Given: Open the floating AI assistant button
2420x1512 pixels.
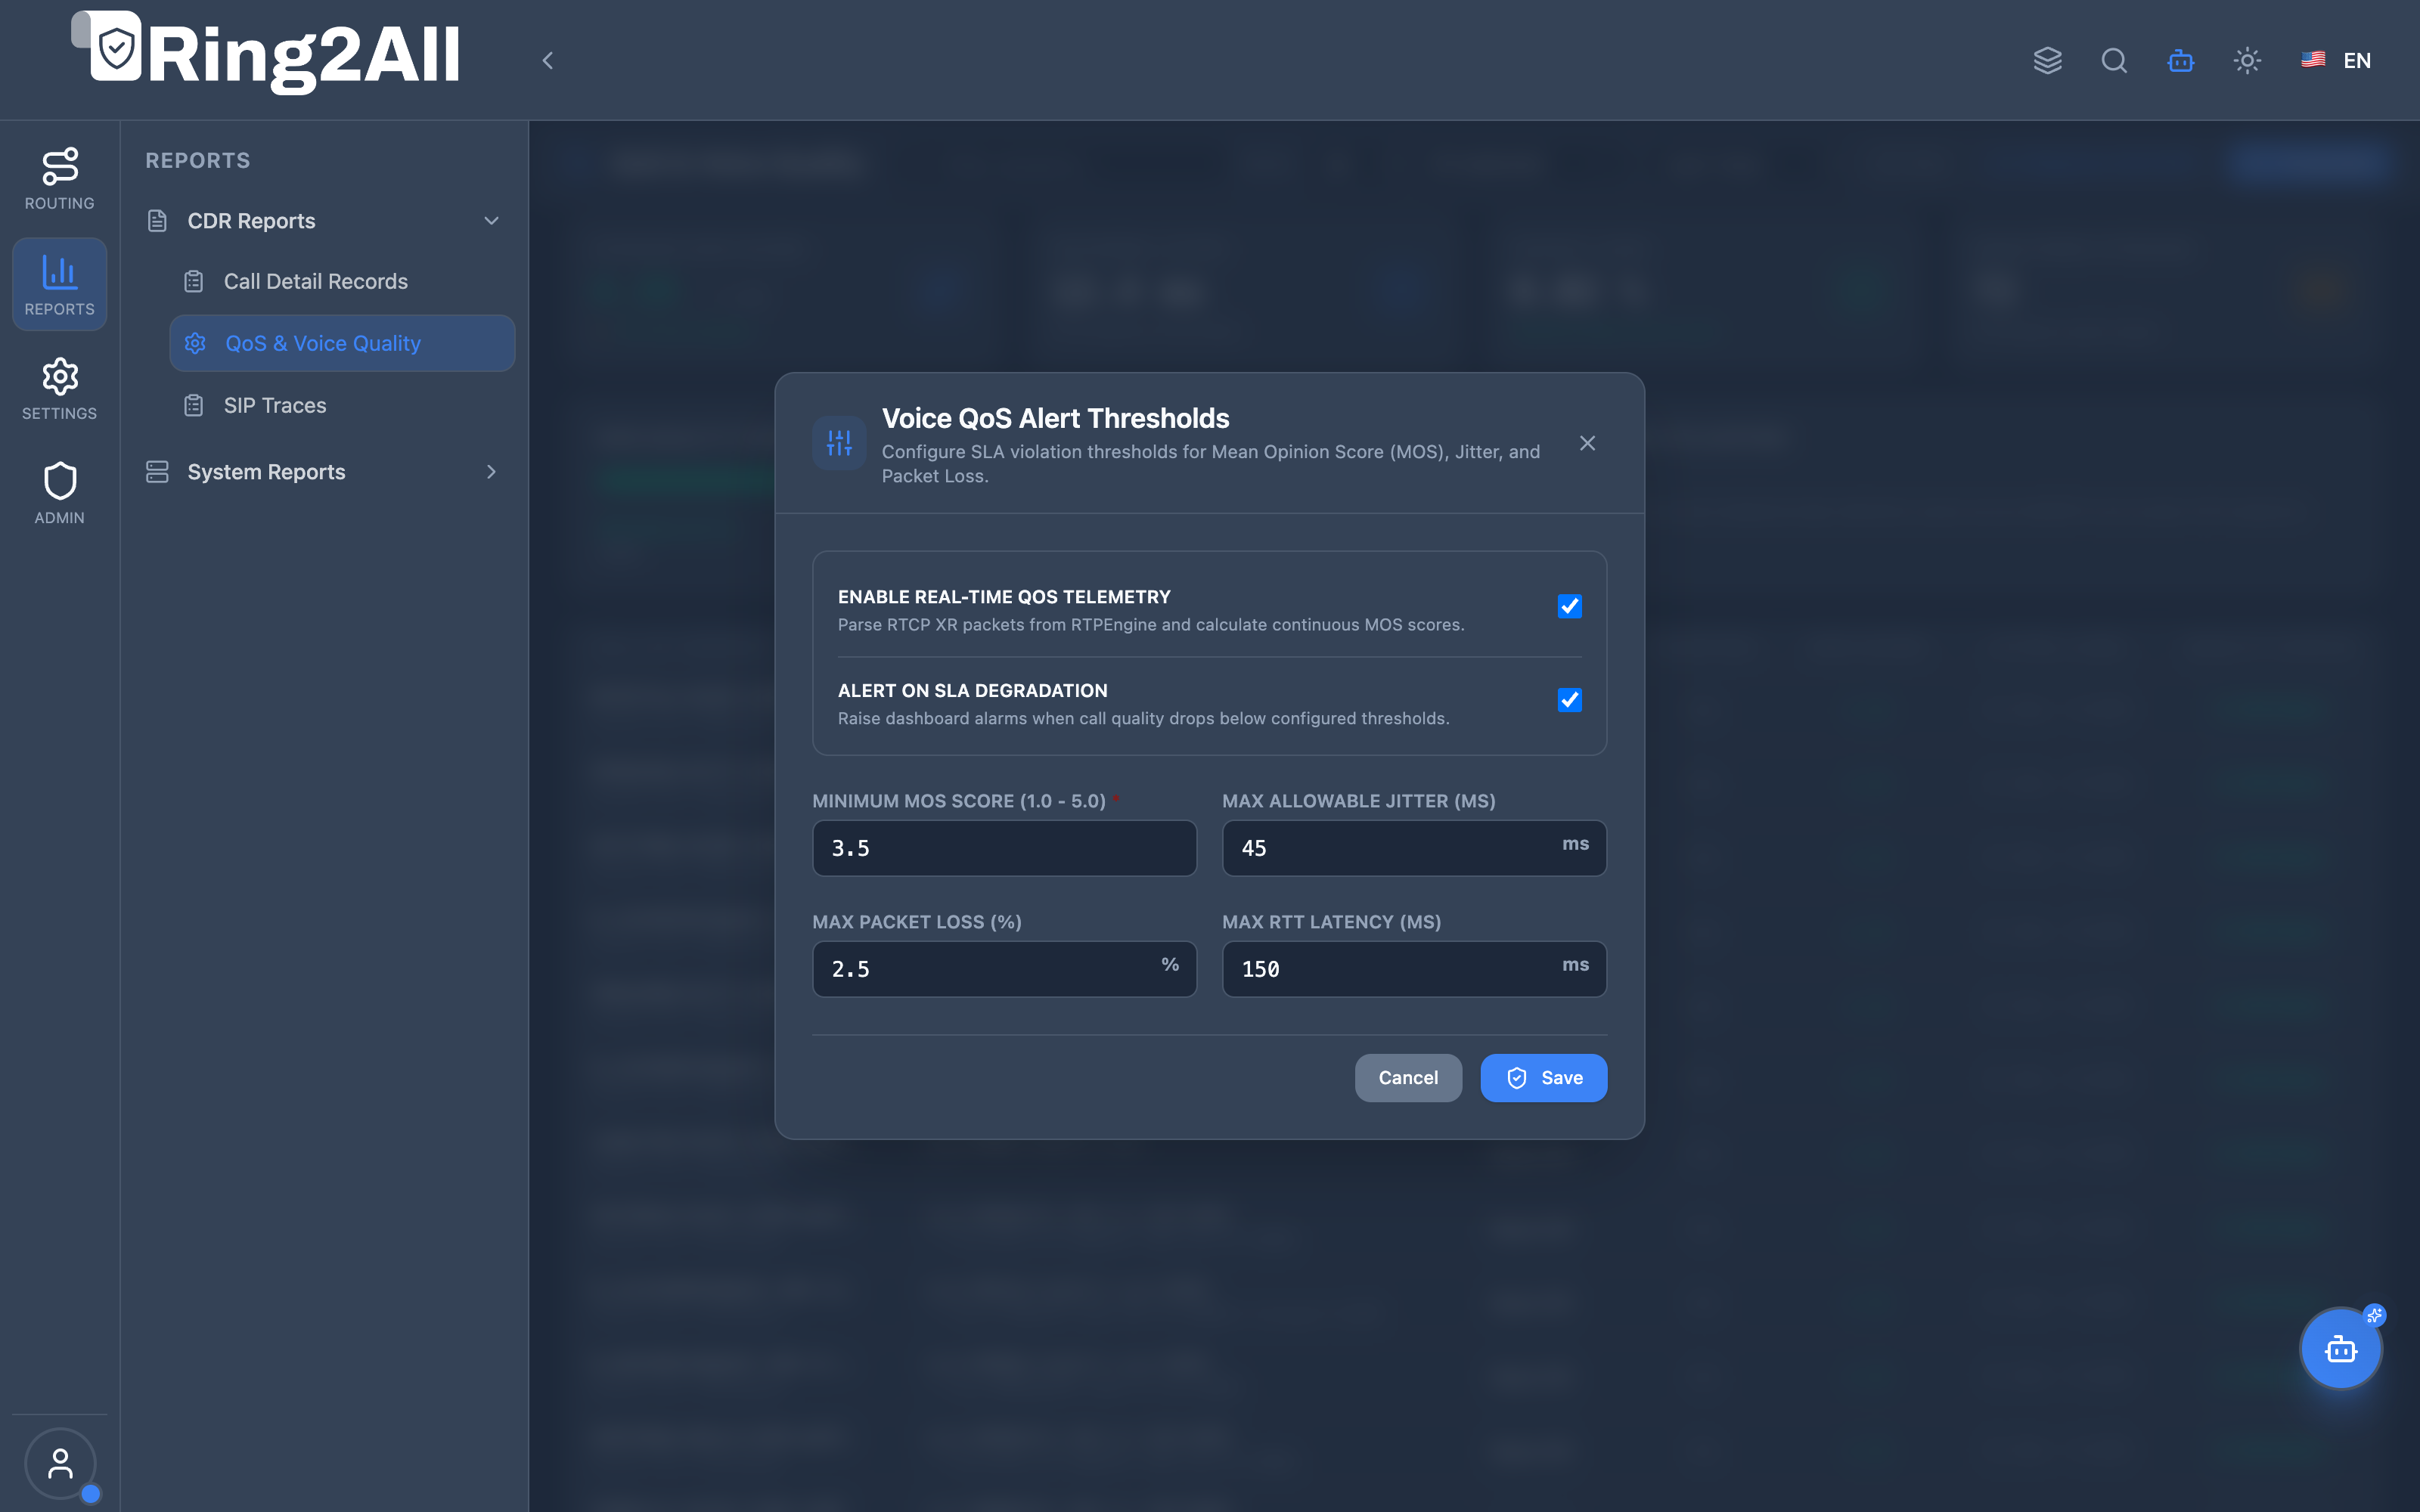Looking at the screenshot, I should pos(2341,1348).
